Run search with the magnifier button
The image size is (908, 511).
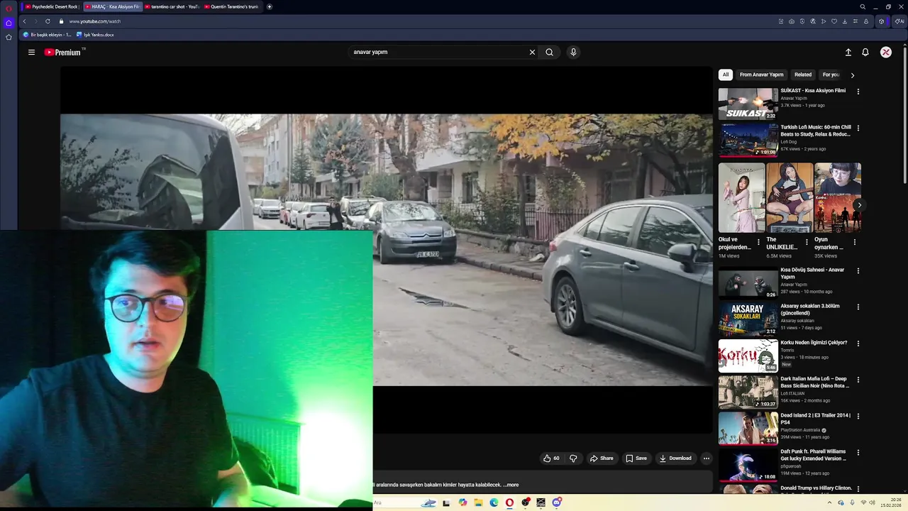pos(549,52)
